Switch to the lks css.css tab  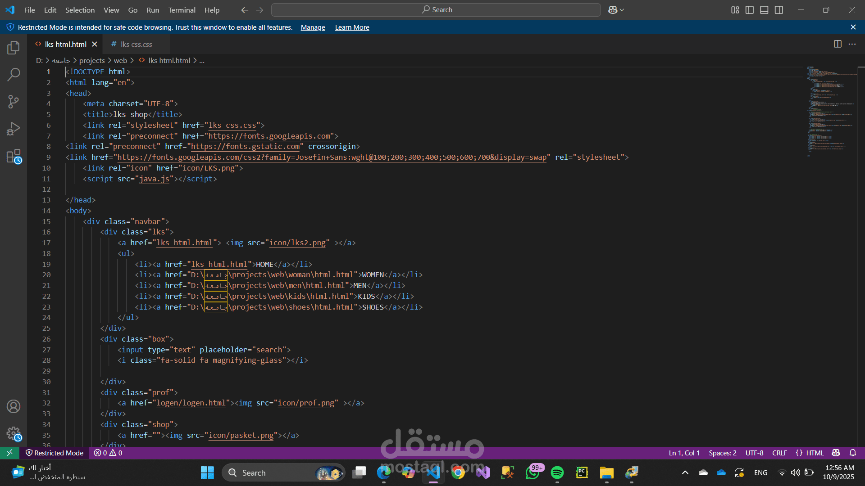pyautogui.click(x=136, y=44)
